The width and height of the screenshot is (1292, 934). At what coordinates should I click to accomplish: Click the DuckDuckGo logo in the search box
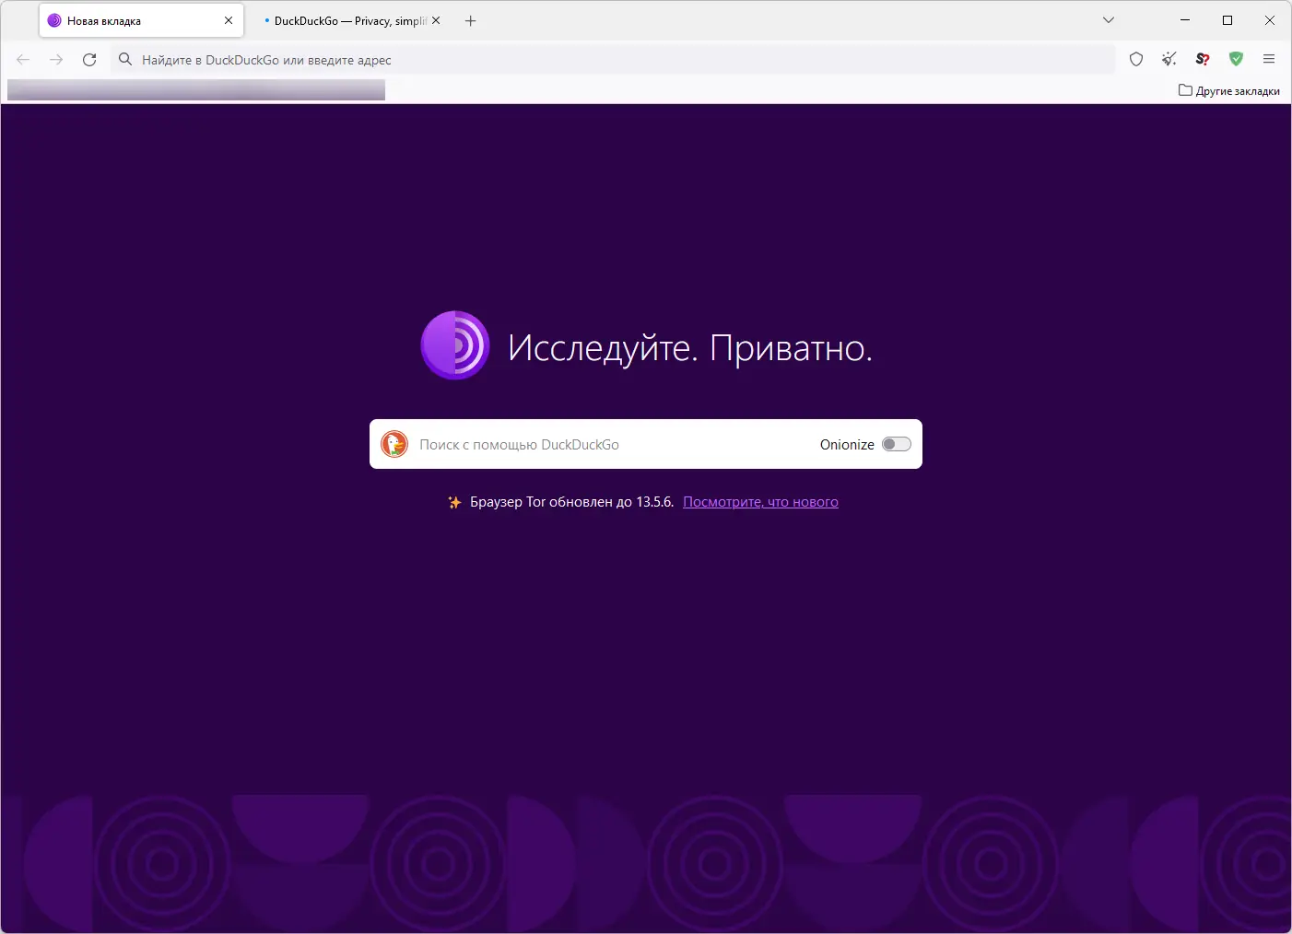click(394, 444)
